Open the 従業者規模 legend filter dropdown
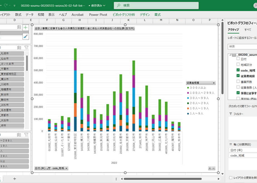 214,83
